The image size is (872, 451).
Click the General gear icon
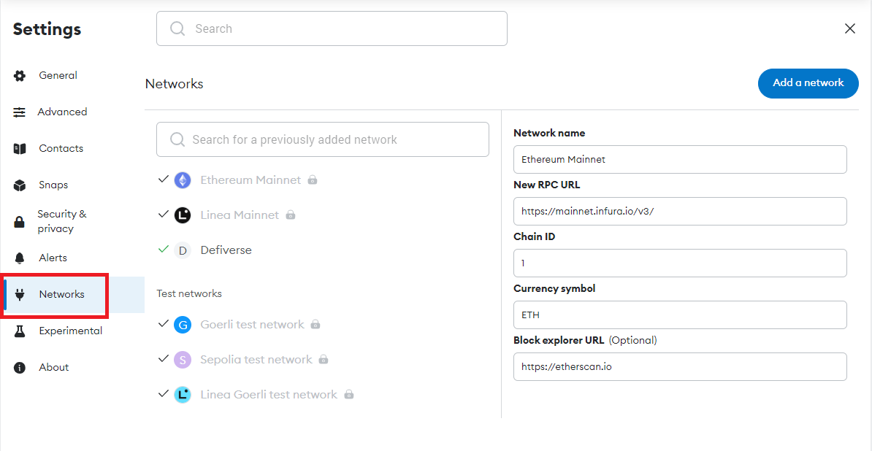coord(20,76)
